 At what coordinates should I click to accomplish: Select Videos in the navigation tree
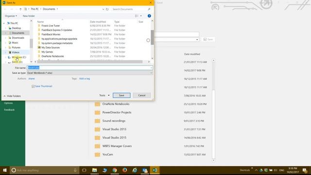click(16, 52)
